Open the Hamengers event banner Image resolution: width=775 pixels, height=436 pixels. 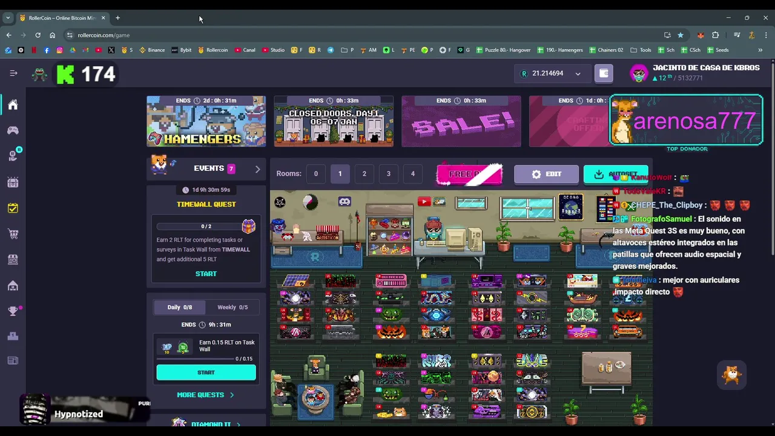[x=206, y=121]
